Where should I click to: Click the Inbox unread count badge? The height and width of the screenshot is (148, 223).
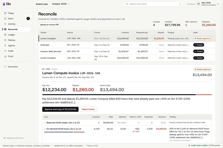(28, 18)
